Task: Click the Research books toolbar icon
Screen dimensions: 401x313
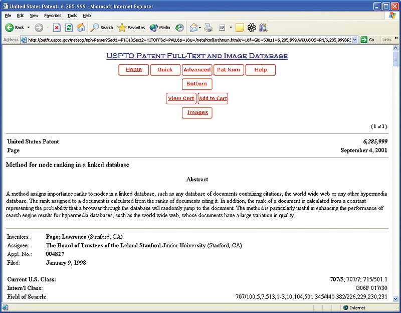Action: [263, 28]
